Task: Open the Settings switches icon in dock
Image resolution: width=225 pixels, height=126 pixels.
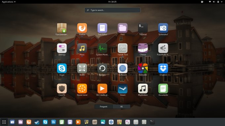Action: [x=128, y=122]
